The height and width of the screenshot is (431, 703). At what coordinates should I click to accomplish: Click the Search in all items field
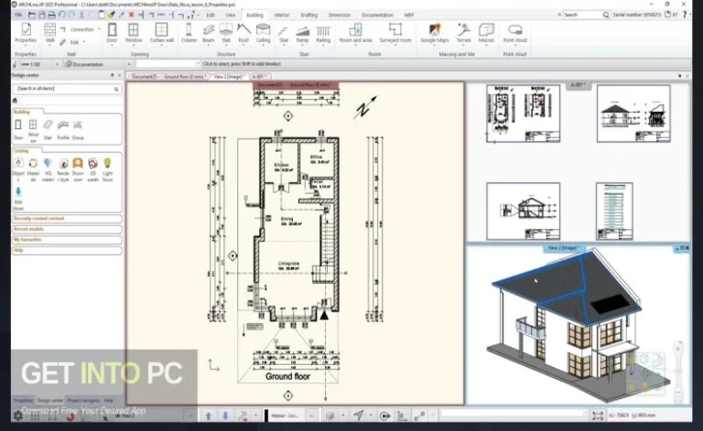[x=66, y=89]
